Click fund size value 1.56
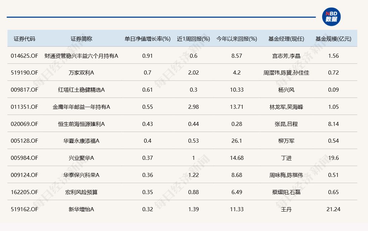 333,56
